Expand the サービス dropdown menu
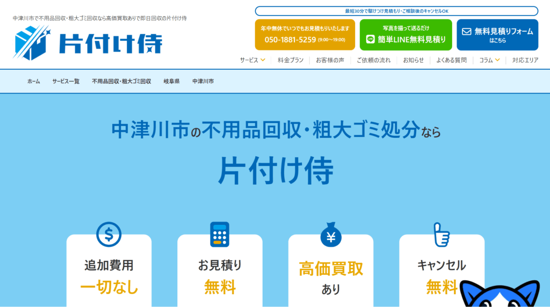The height and width of the screenshot is (307, 550). click(252, 60)
